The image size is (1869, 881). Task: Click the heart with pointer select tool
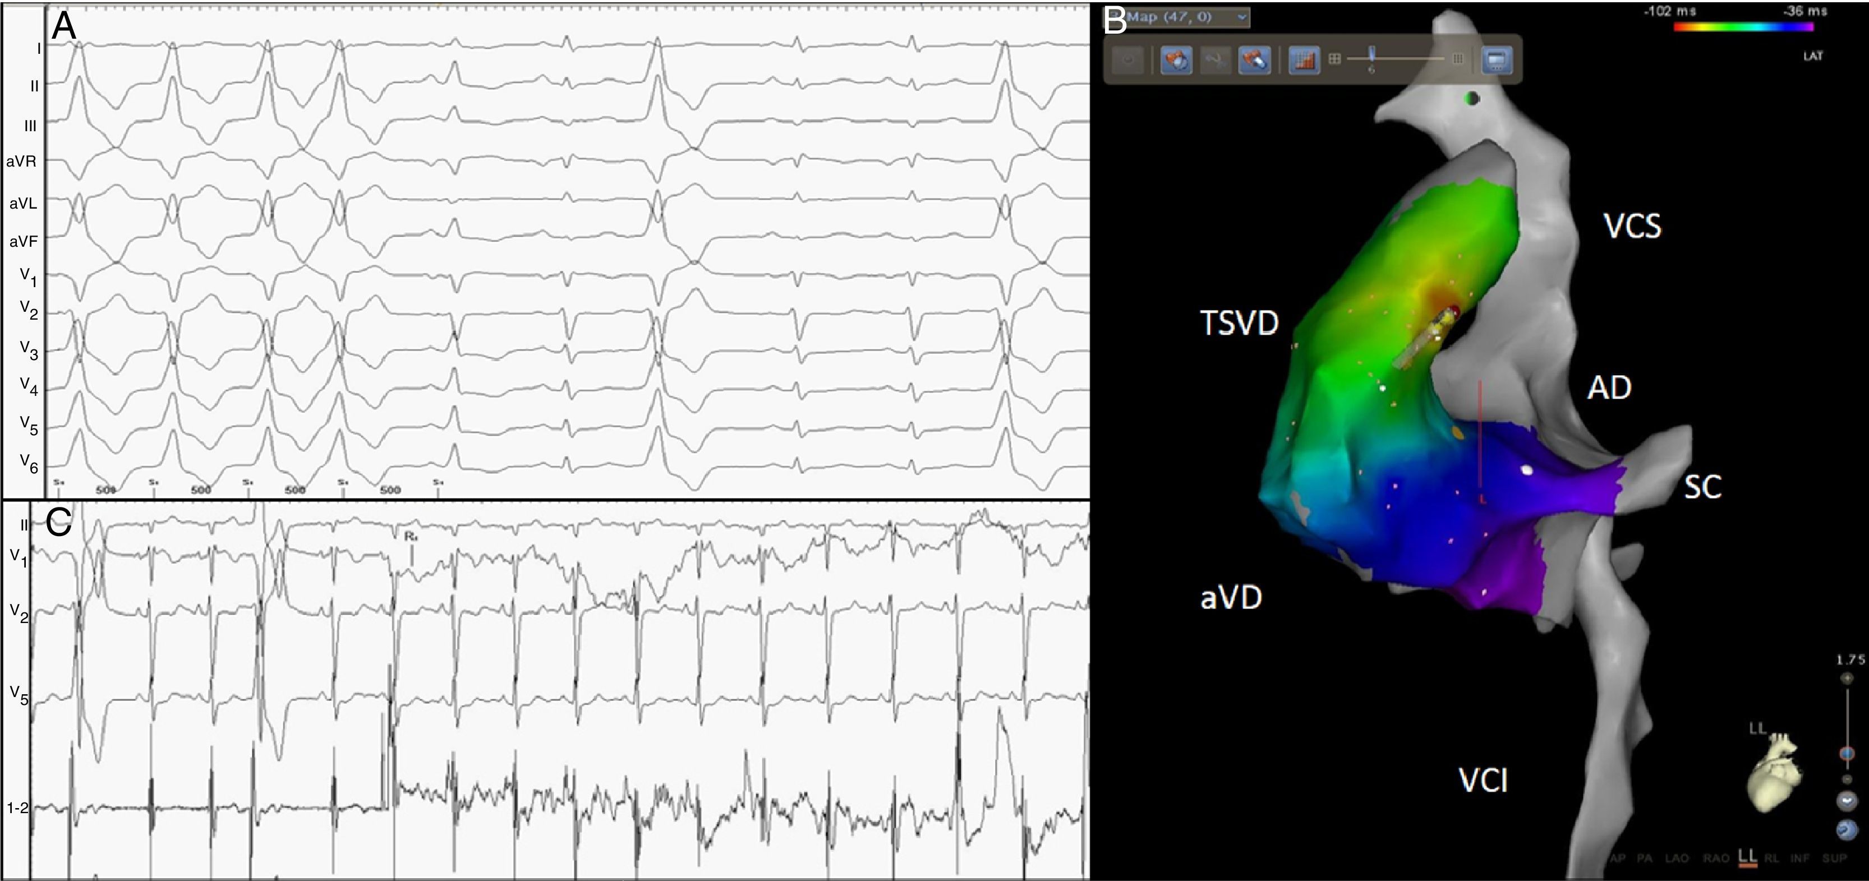pyautogui.click(x=1254, y=59)
